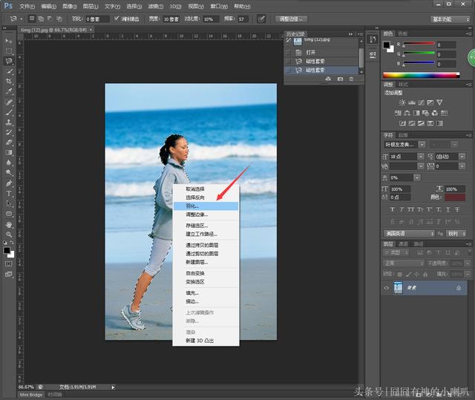The height and width of the screenshot is (400, 475).
Task: Hide the 背景 layer via eye icon
Action: tap(387, 287)
